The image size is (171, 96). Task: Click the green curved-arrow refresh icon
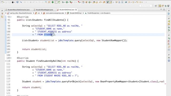click(x=59, y=2)
